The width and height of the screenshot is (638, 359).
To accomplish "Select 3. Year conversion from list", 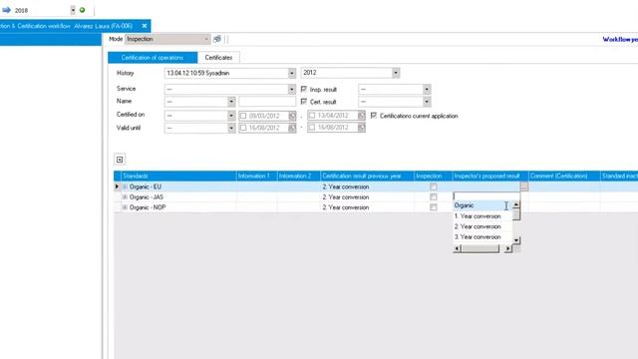I will coord(482,237).
